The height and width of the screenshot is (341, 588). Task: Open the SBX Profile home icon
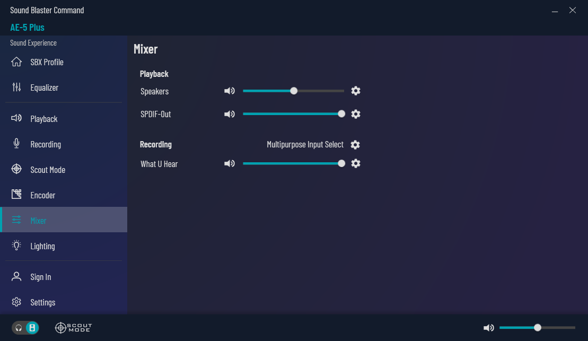click(16, 62)
